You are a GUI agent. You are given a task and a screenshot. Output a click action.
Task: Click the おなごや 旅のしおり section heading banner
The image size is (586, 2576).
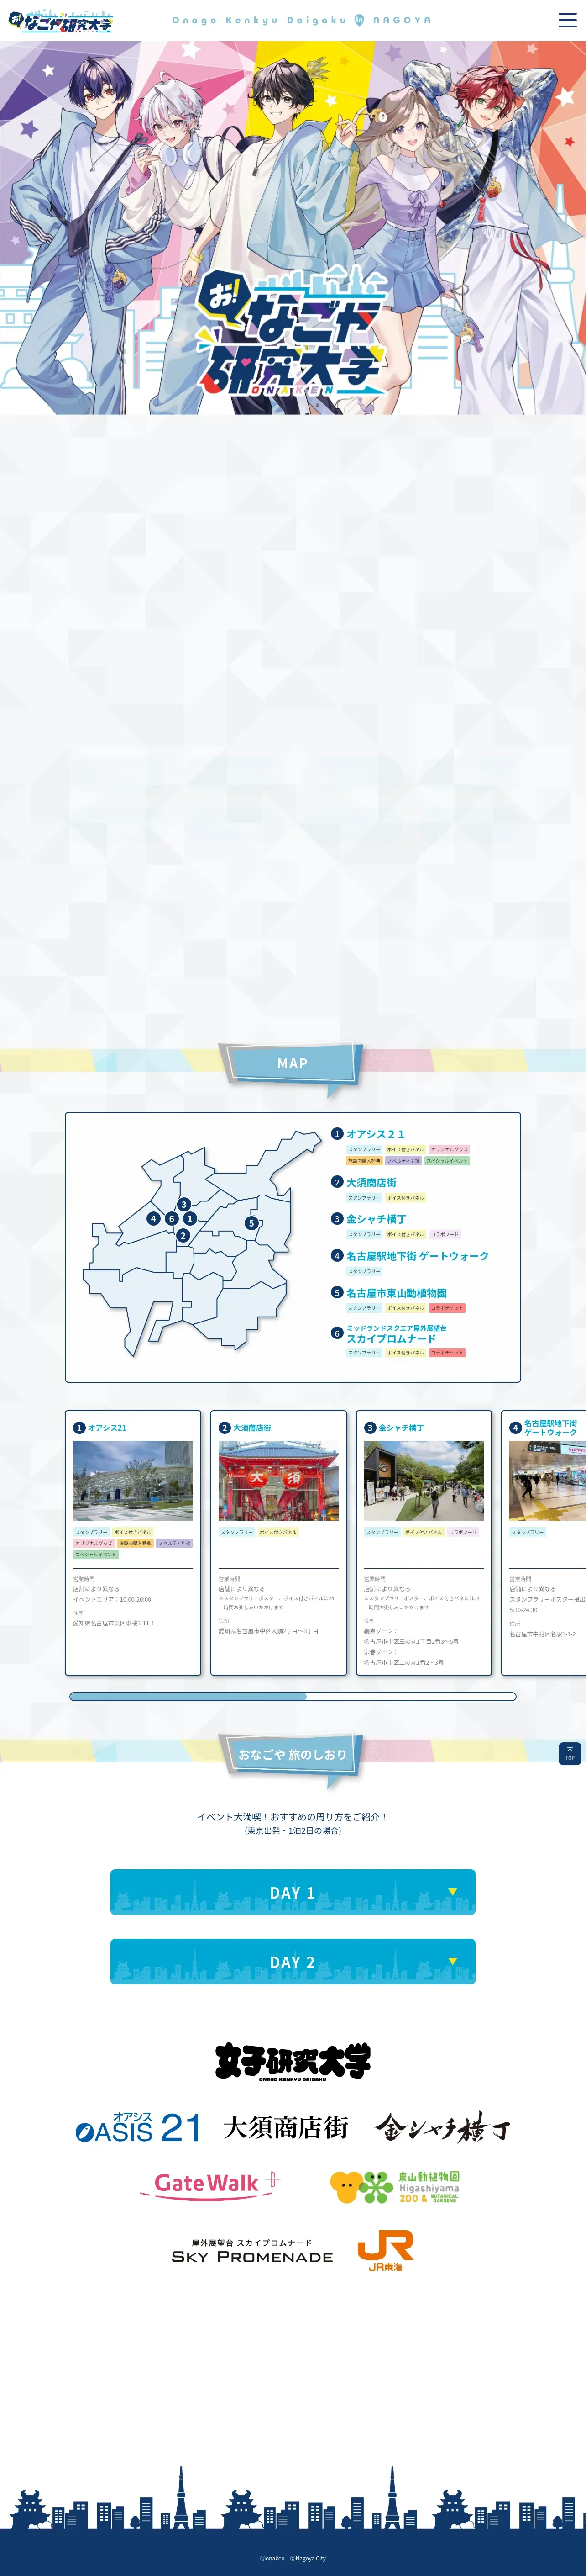pos(292,1755)
